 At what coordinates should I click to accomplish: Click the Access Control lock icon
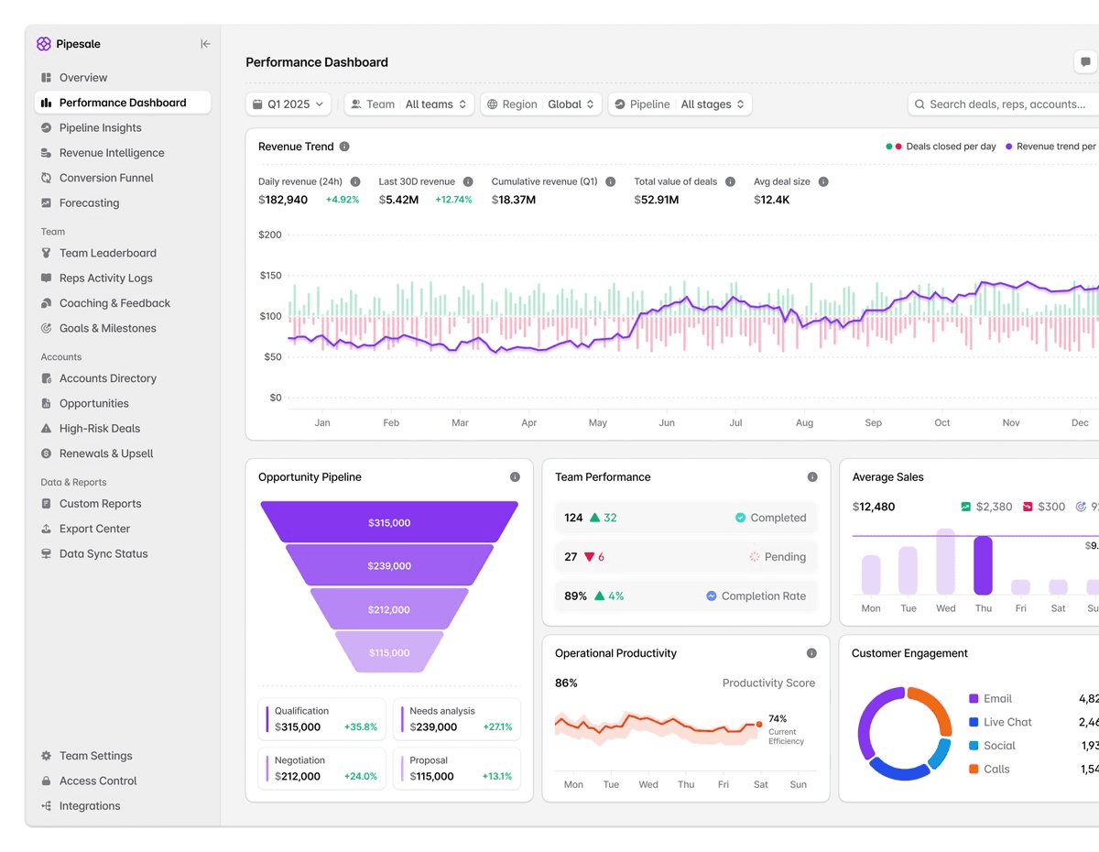click(x=47, y=781)
